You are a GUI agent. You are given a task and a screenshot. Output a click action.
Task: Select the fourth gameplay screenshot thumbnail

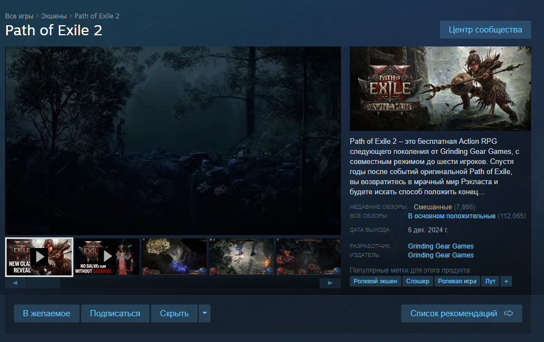(x=241, y=257)
